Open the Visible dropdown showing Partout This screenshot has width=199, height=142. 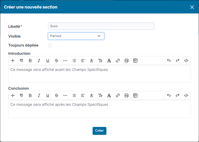tap(76, 36)
